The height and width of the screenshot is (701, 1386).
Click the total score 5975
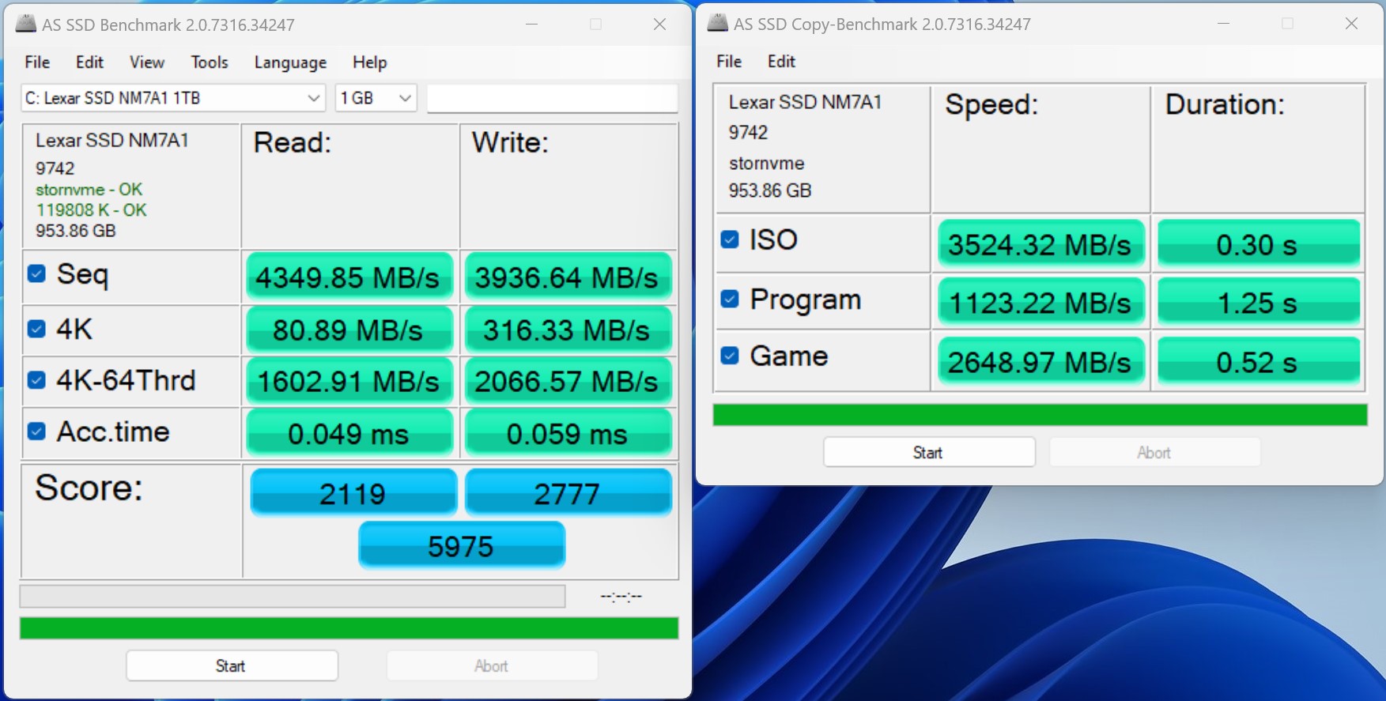click(462, 545)
